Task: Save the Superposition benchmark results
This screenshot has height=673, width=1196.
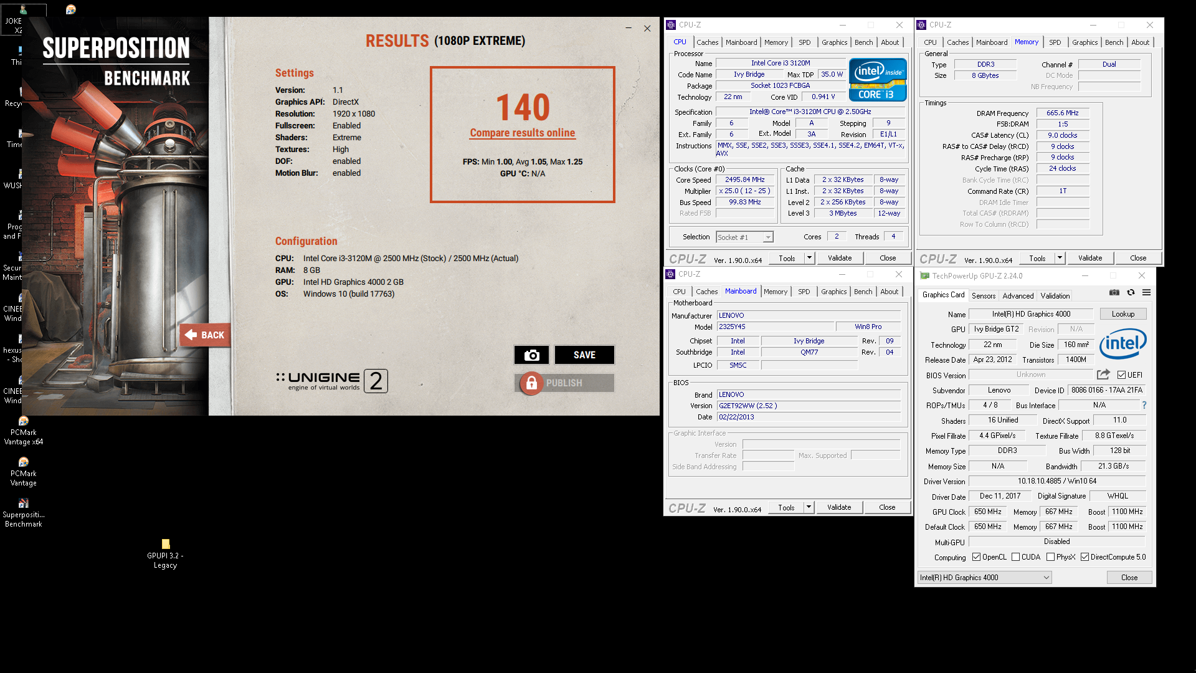Action: point(584,355)
